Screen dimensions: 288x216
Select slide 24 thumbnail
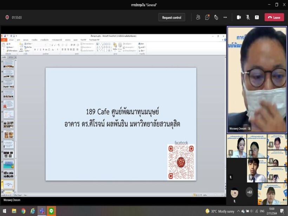[x=8, y=134]
